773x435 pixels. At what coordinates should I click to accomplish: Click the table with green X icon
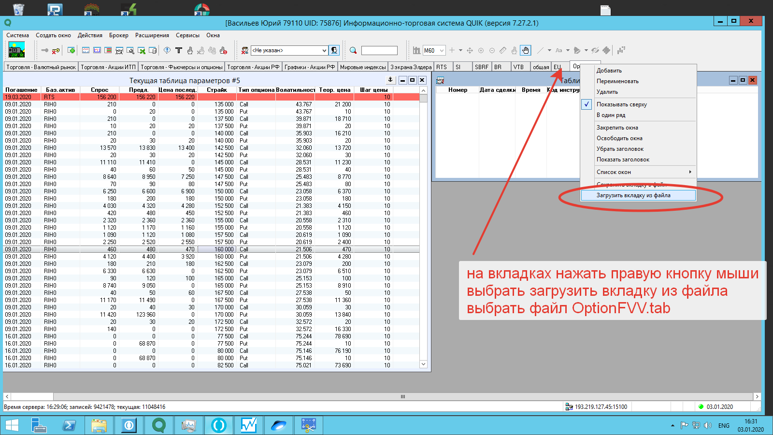click(x=142, y=50)
